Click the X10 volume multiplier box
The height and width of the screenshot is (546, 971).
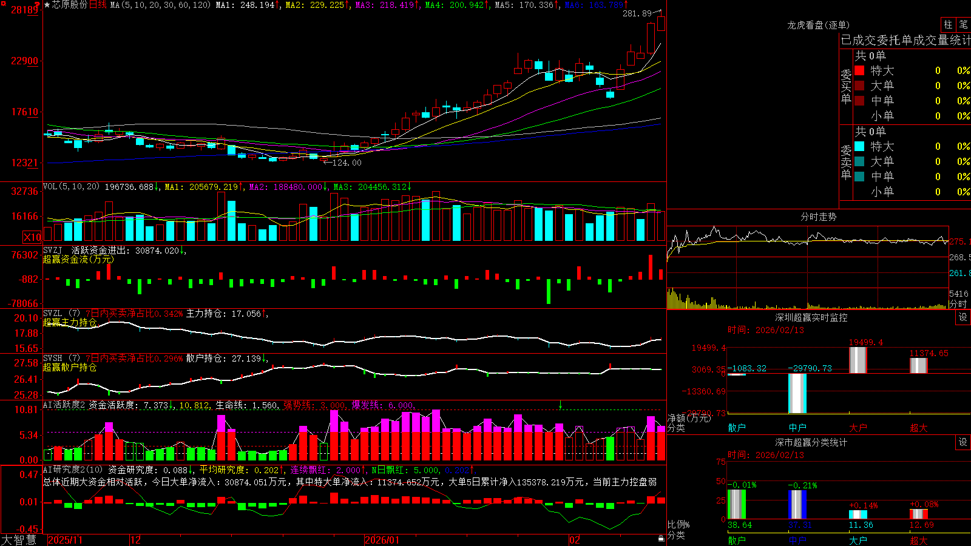[x=32, y=237]
